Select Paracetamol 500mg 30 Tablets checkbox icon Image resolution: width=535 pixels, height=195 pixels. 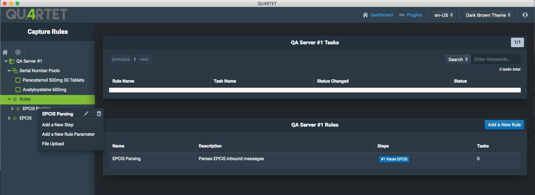pos(18,80)
